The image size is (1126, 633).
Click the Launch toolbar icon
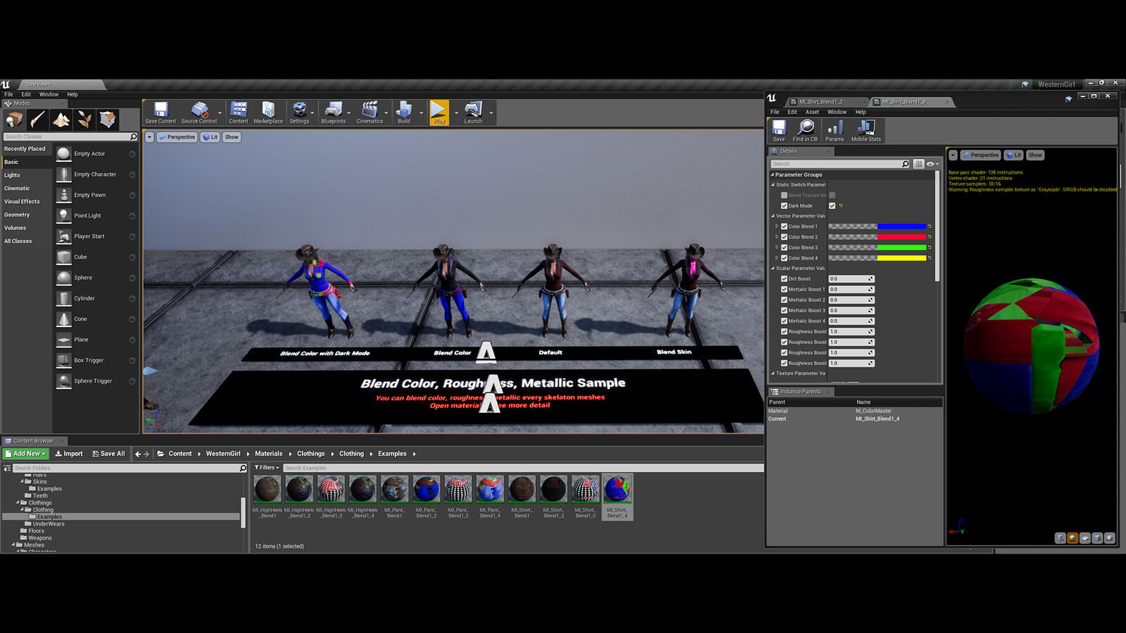[473, 113]
